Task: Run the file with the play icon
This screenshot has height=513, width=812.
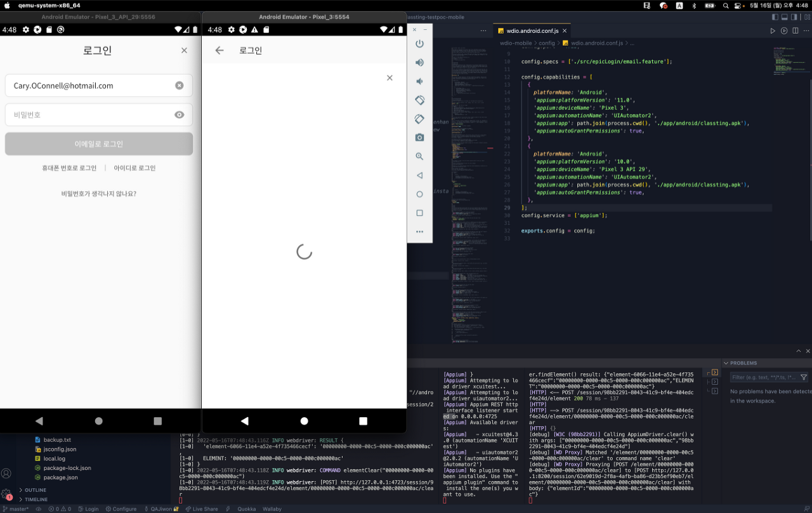Action: click(773, 30)
